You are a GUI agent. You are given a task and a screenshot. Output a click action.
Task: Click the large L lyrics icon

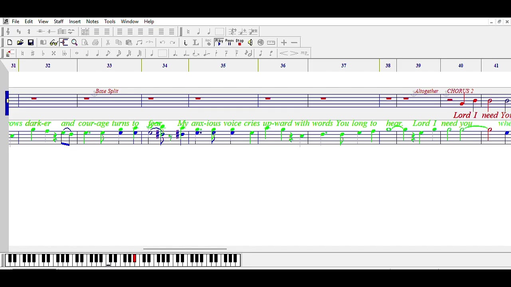point(196,42)
